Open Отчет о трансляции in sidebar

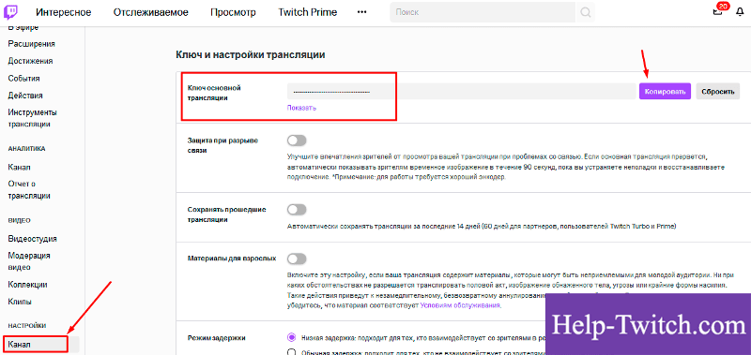(x=29, y=190)
